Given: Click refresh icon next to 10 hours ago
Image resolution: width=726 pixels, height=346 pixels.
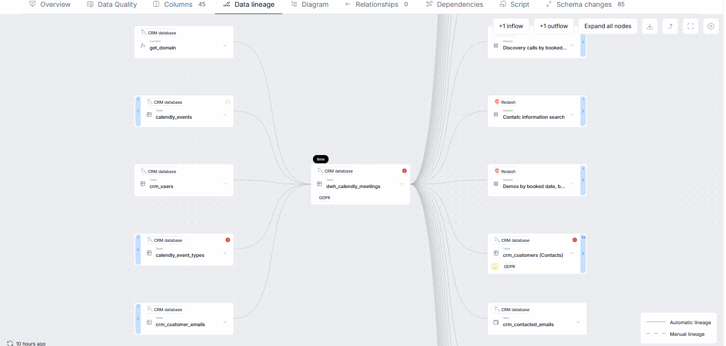Looking at the screenshot, I should pos(10,343).
